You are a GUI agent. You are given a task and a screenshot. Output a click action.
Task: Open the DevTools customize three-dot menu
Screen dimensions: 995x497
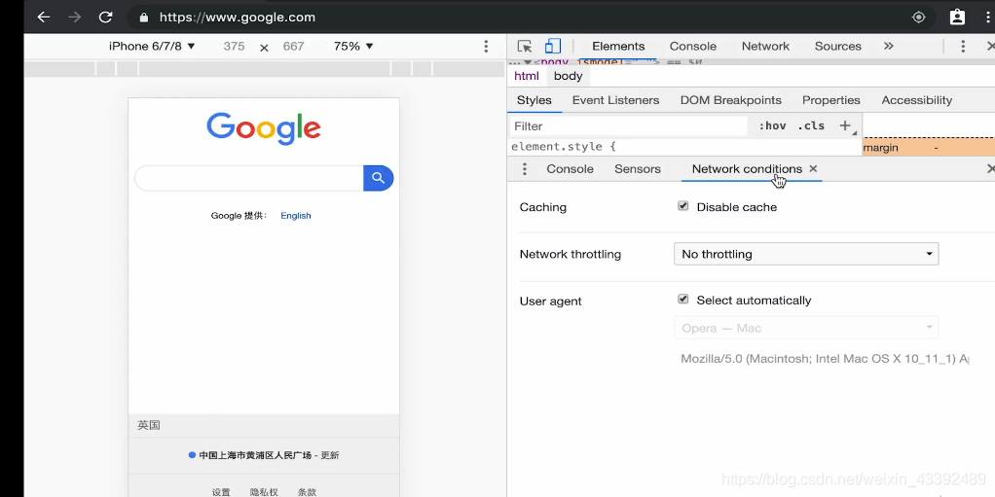click(x=963, y=47)
